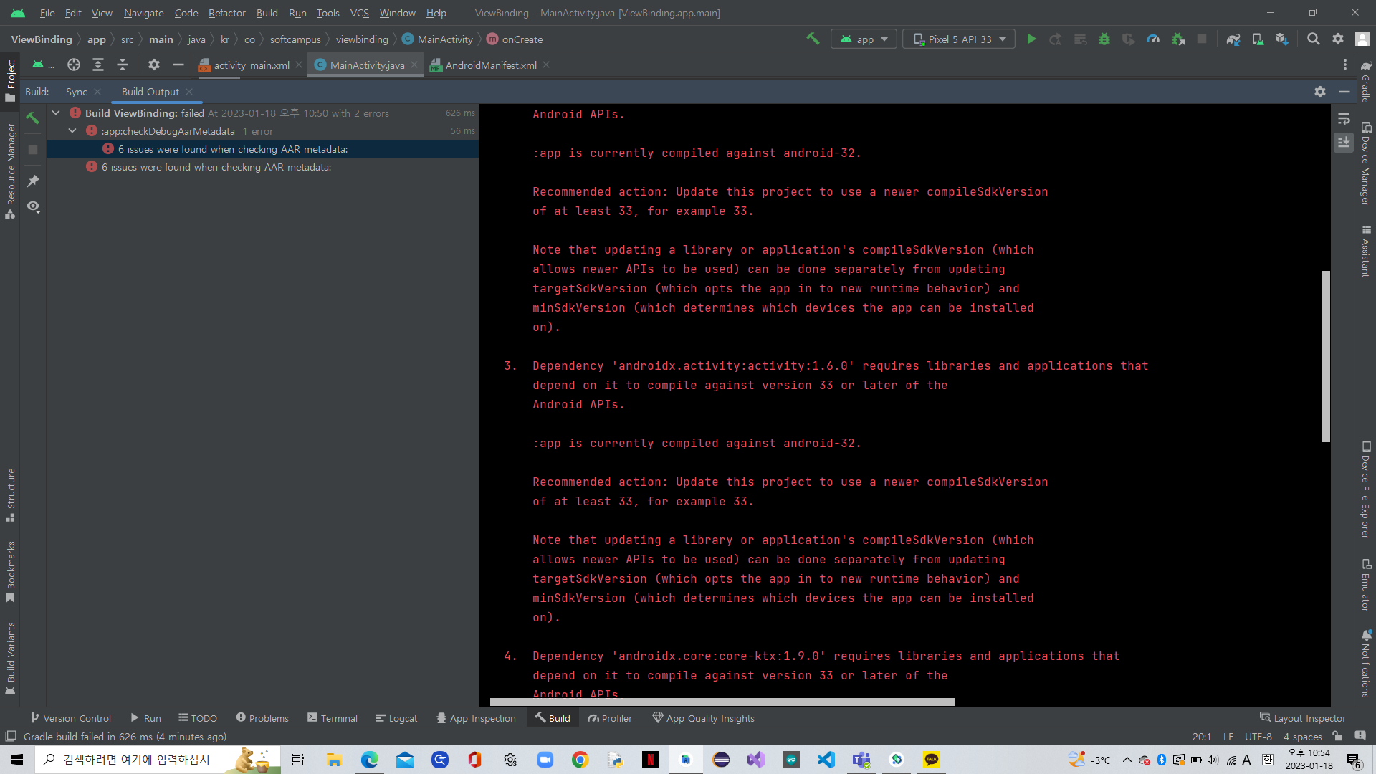Open App Inspection tool window
Screen dimensions: 1376x774
[x=476, y=718]
